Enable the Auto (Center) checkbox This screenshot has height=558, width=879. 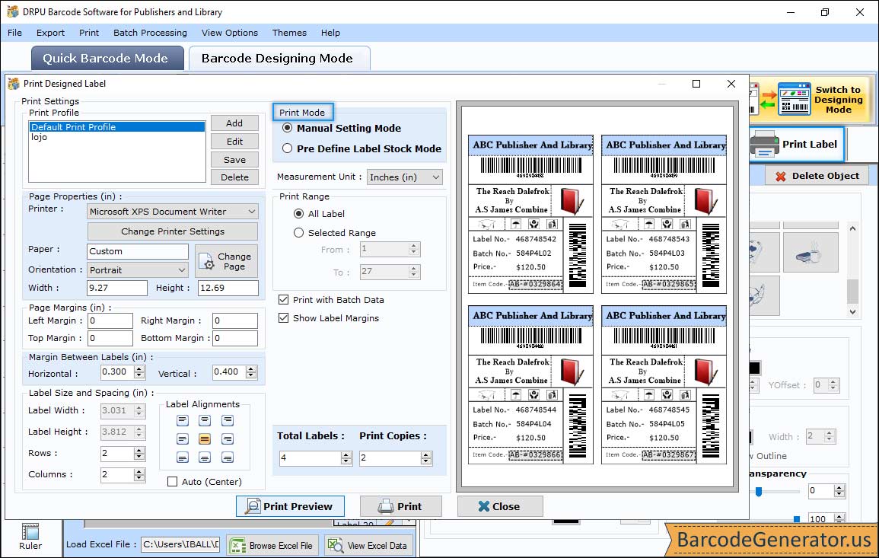point(173,481)
